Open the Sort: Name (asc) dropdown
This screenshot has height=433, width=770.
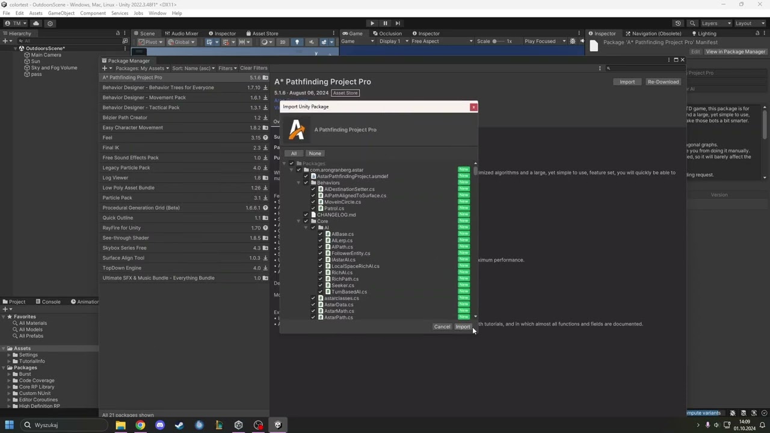[x=194, y=69]
